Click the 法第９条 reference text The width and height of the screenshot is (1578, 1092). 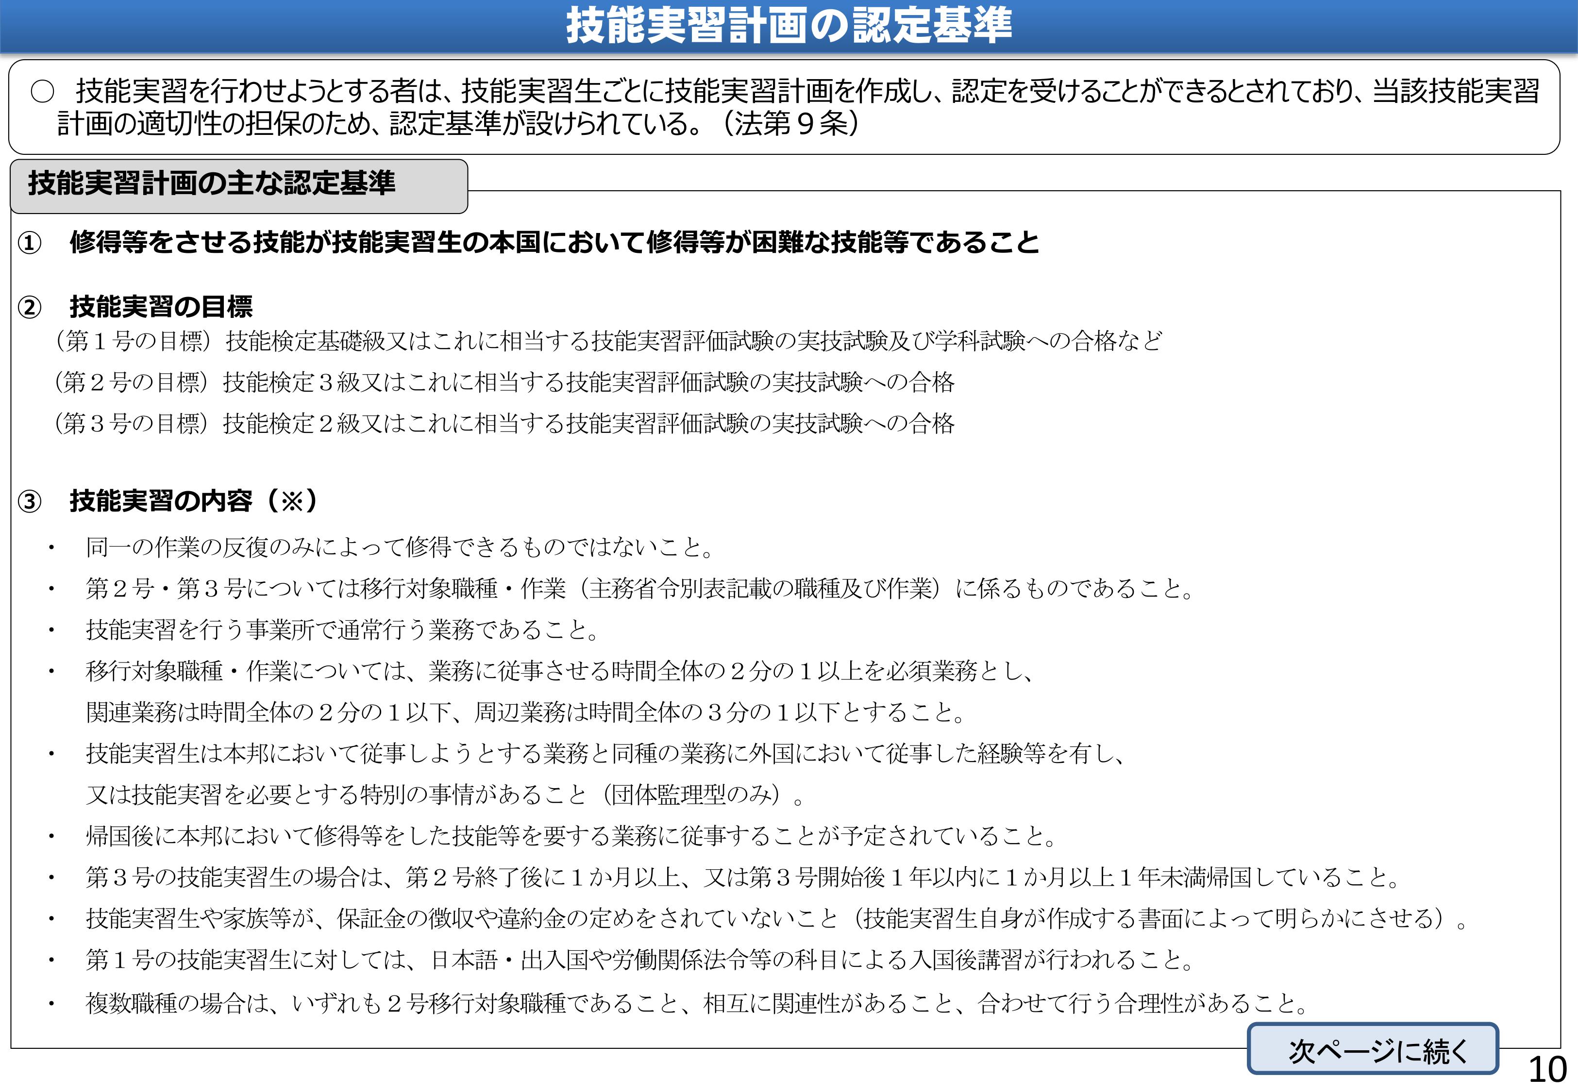[x=792, y=124]
